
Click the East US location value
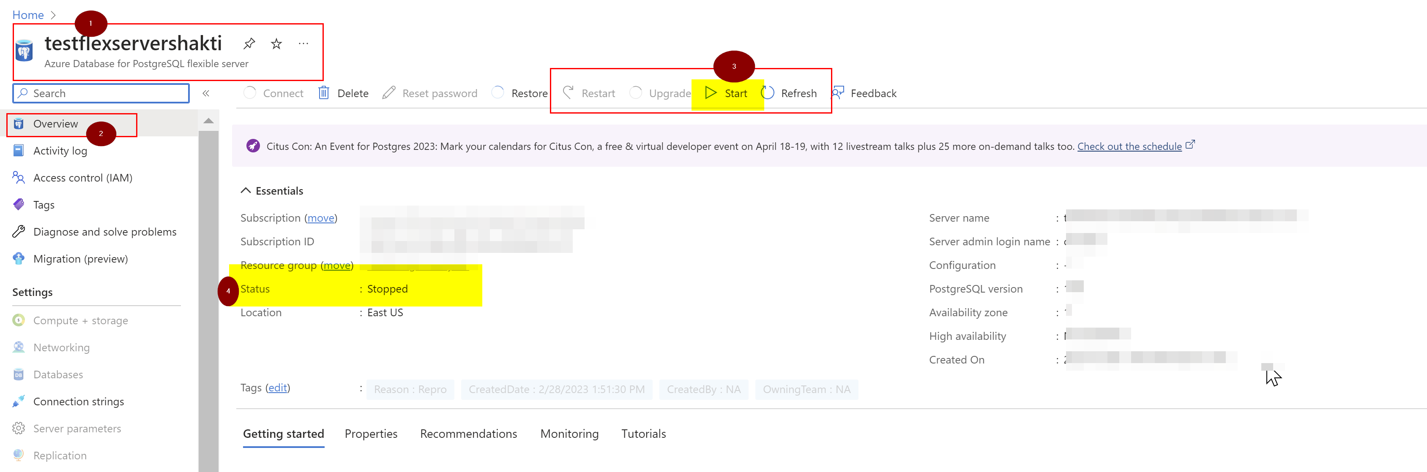point(385,313)
